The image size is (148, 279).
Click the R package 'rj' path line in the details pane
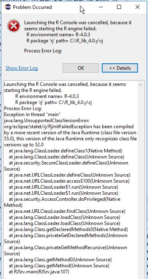click(53, 102)
